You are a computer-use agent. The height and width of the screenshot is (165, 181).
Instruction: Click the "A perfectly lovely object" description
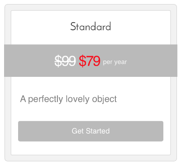tap(68, 99)
